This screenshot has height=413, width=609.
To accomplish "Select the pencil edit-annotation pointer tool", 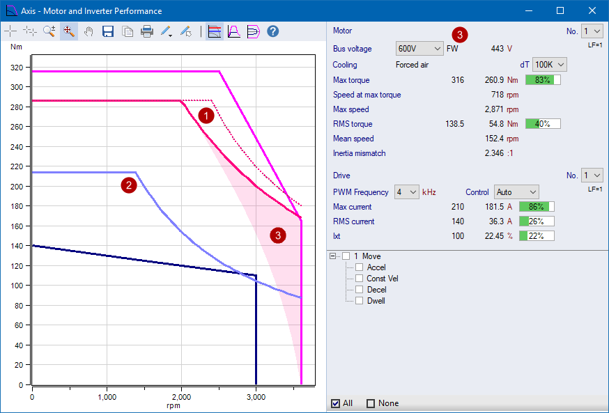I will [x=186, y=31].
